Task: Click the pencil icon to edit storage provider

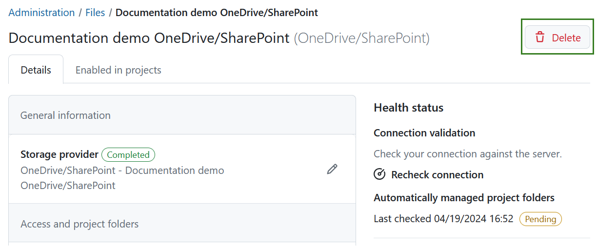Action: point(332,170)
